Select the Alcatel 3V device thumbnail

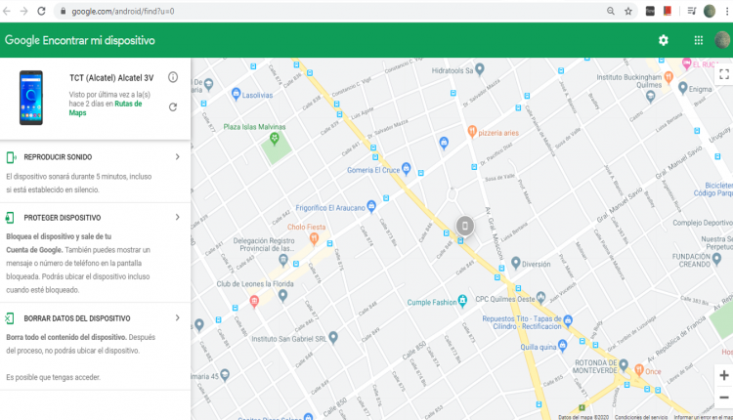pos(32,97)
